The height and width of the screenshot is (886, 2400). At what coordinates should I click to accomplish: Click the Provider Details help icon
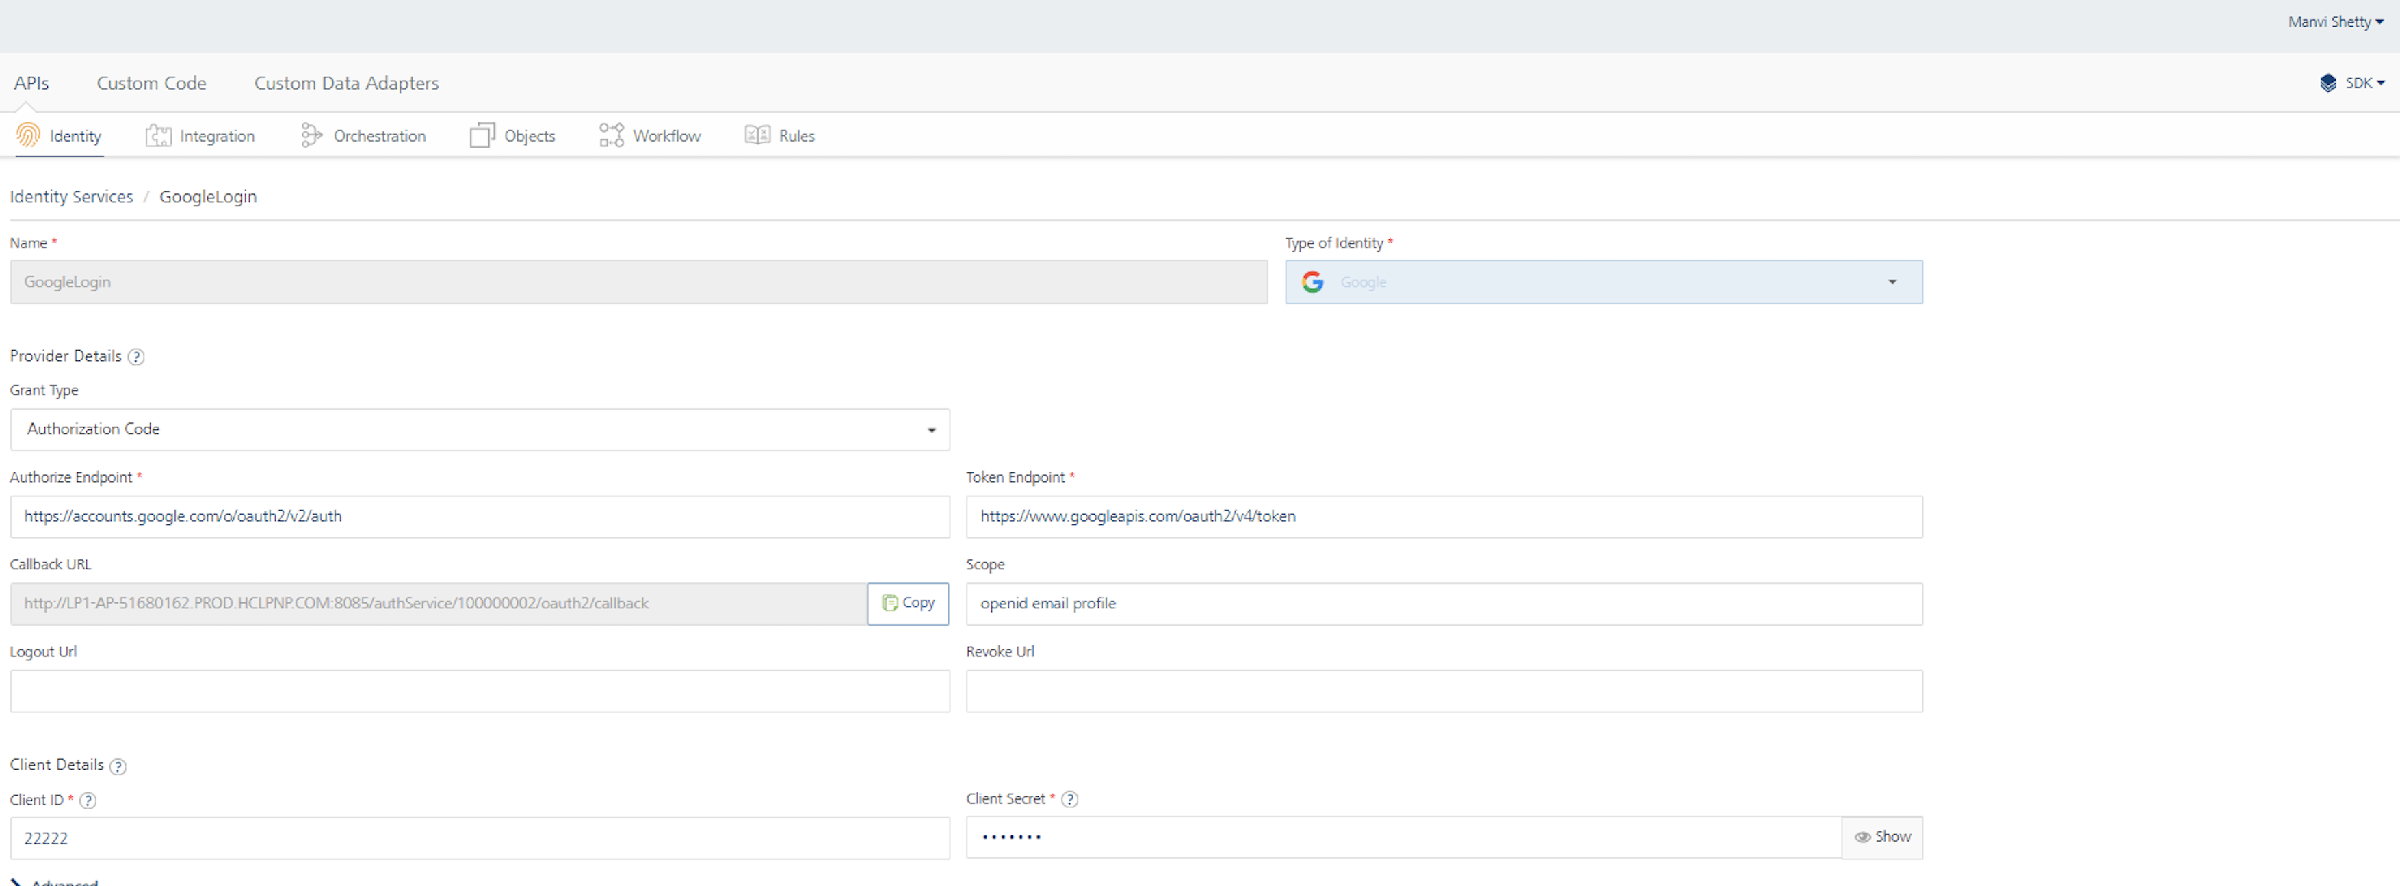coord(136,358)
